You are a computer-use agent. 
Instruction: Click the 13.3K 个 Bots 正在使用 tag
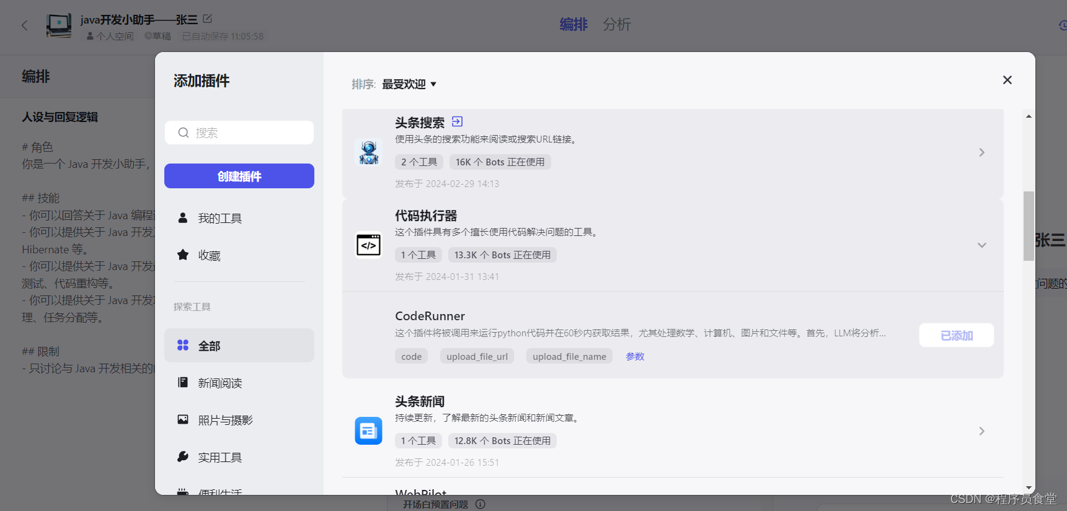click(502, 255)
